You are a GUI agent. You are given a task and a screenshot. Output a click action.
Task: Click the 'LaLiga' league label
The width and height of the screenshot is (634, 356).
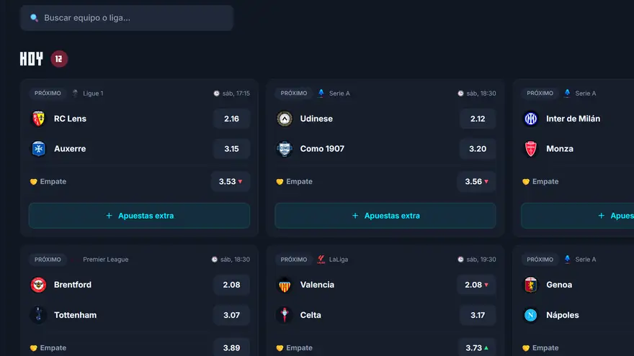point(339,259)
